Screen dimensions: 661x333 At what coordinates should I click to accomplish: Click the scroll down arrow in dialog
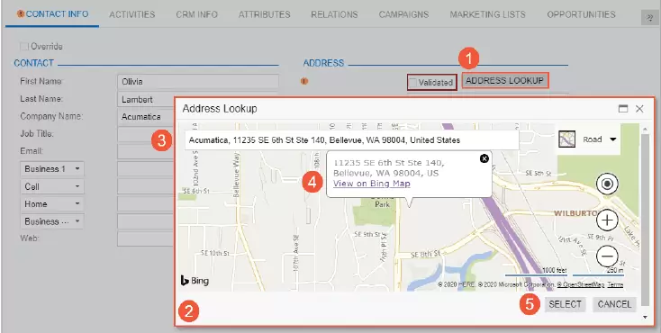pyautogui.click(x=645, y=318)
